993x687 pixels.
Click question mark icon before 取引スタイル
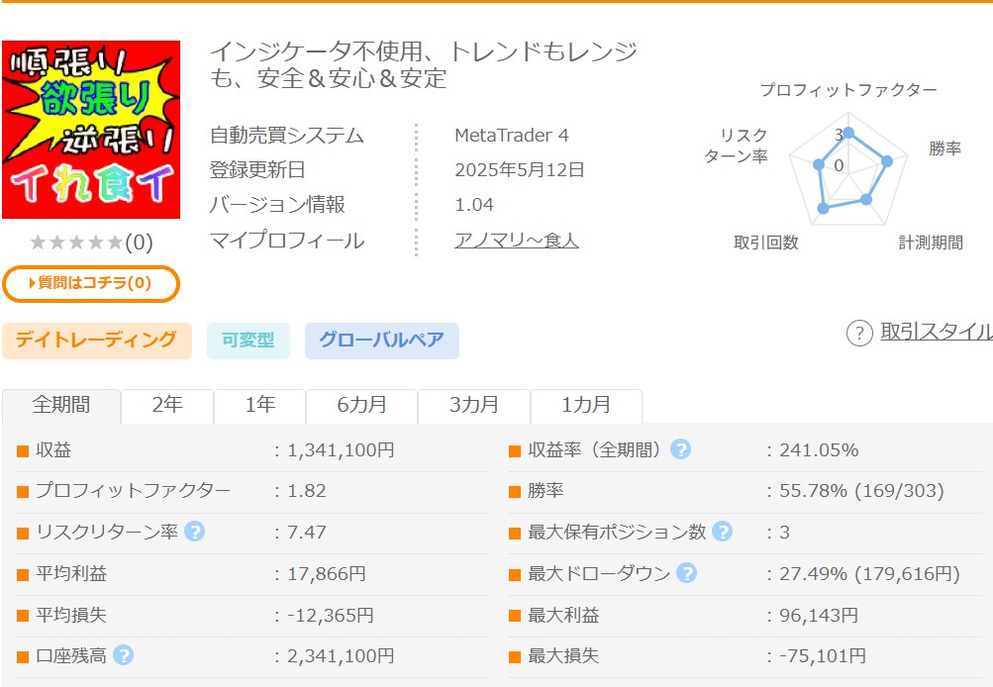click(x=859, y=333)
